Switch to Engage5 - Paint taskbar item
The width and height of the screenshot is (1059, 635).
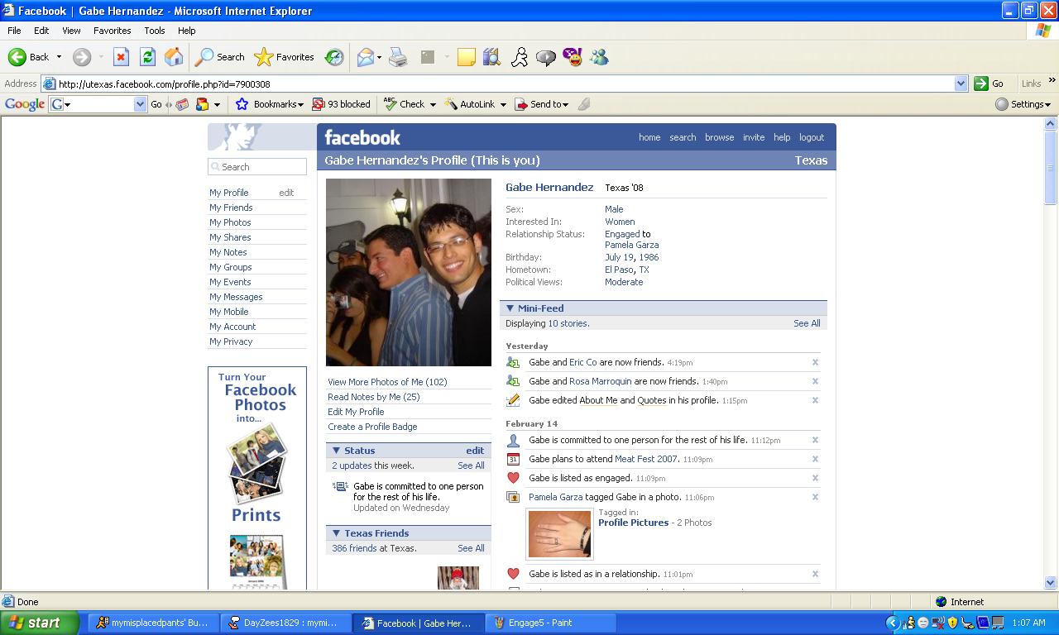pos(551,623)
